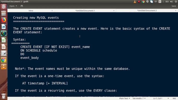Click 'EVENT statement:' on the paragraph's second line
Image resolution: width=178 pixels, height=100 pixels.
(x=28, y=32)
